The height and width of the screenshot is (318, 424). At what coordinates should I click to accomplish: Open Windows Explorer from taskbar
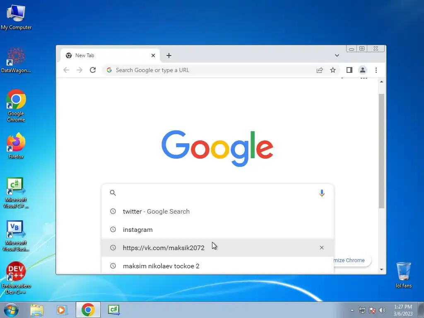click(37, 310)
